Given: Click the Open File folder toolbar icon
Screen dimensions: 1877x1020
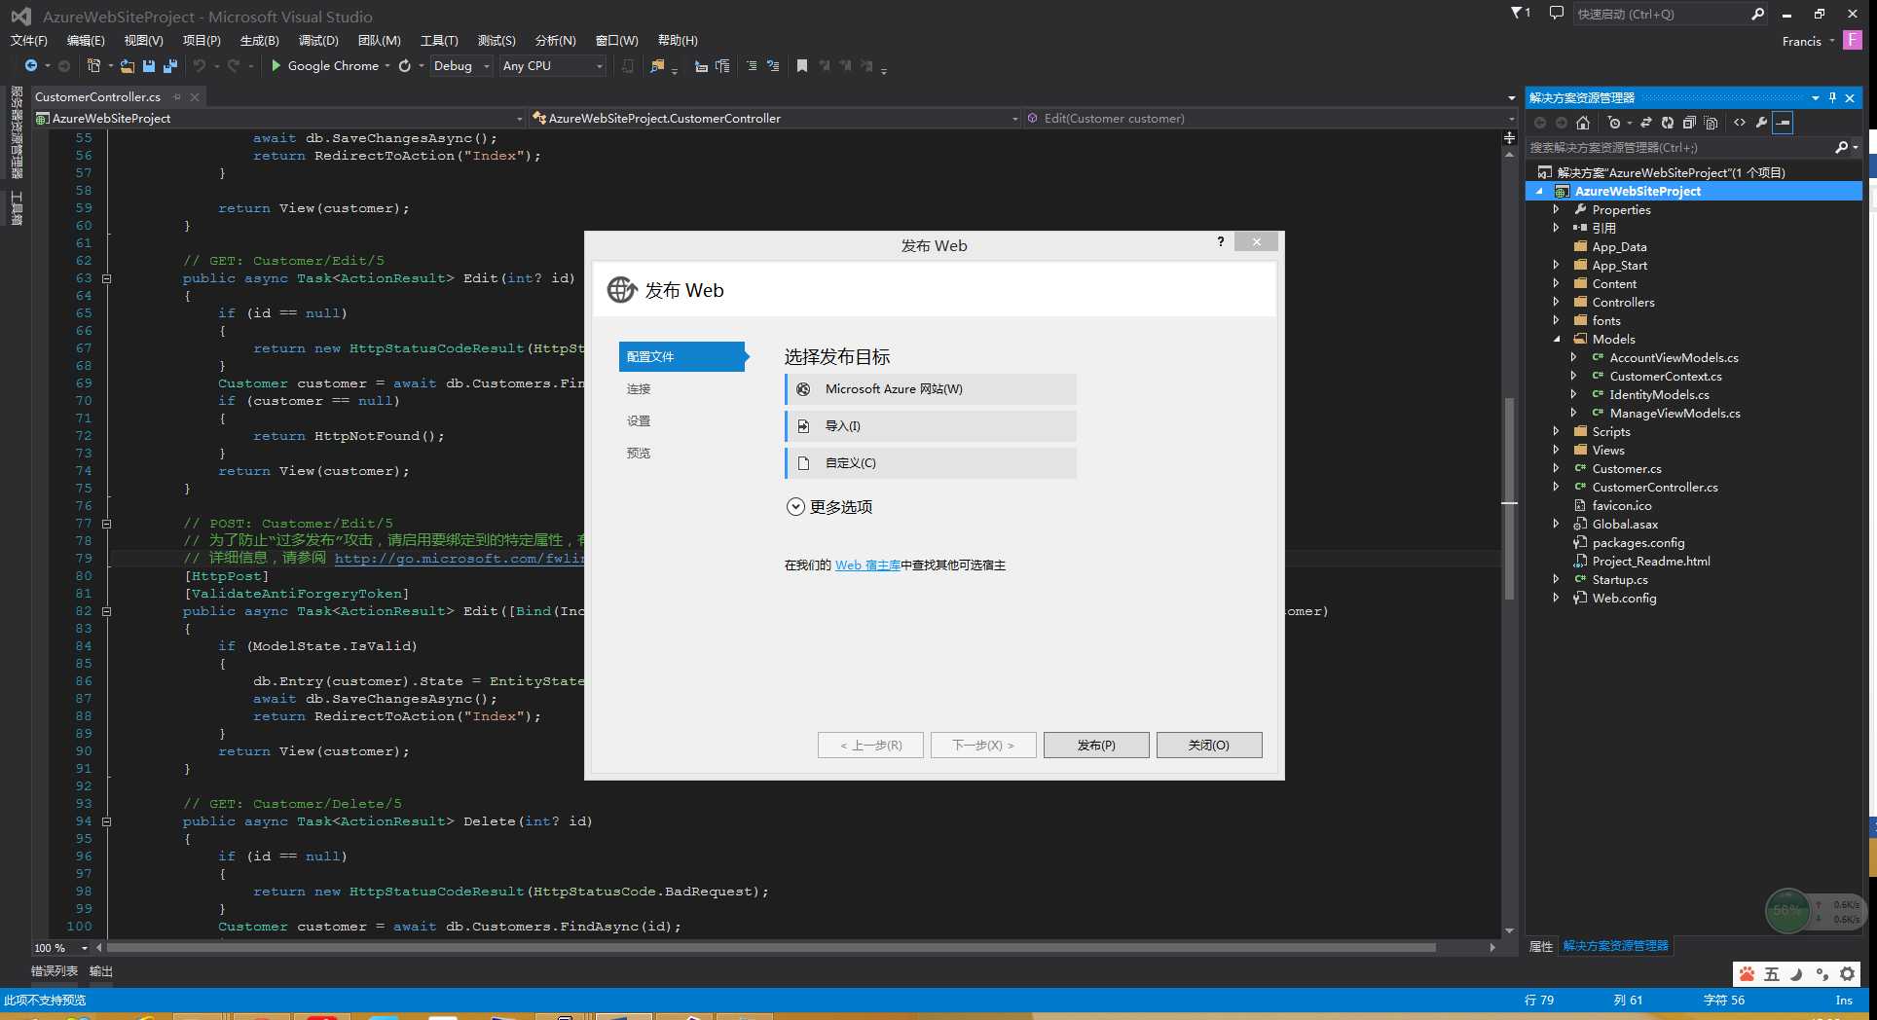Looking at the screenshot, I should click(128, 65).
